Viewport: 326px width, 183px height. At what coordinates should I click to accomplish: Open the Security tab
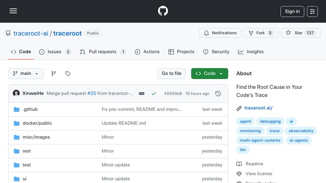[x=216, y=52]
